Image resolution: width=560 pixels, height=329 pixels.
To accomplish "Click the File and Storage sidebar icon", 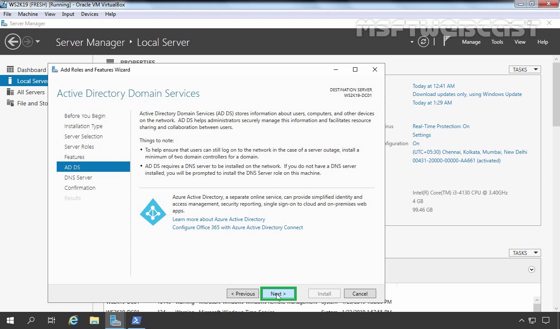I will (10, 103).
